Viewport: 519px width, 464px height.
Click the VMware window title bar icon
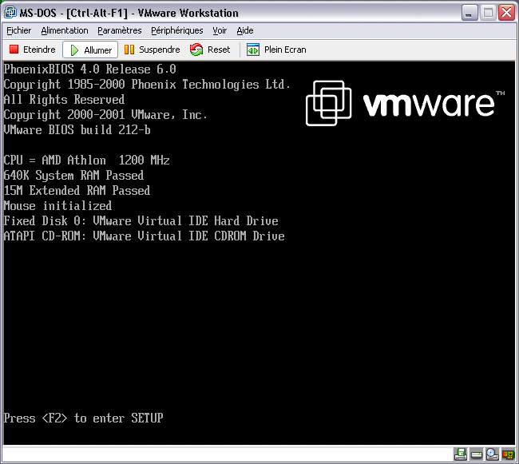[x=10, y=13]
